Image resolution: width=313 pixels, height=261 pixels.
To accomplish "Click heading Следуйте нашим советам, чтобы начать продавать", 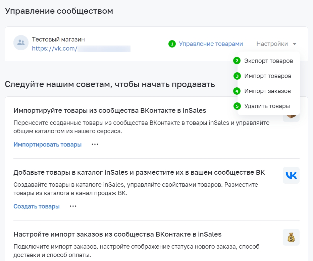I will 110,84.
